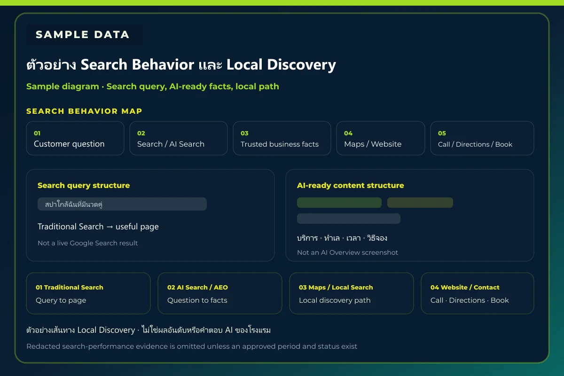
Task: Click the Search query structure title
Action: click(84, 186)
